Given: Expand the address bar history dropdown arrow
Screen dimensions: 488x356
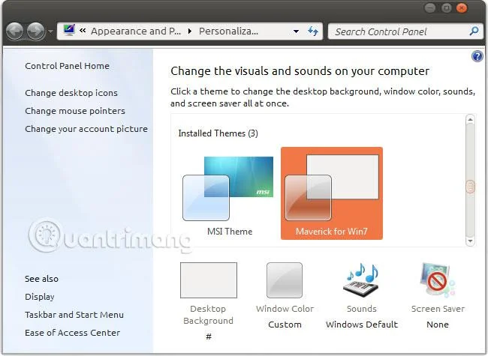Looking at the screenshot, I should 296,31.
